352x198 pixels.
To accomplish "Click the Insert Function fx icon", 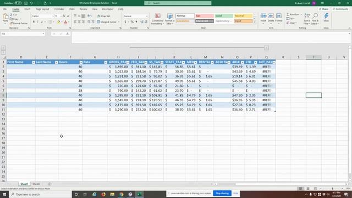I will pyautogui.click(x=67, y=34).
